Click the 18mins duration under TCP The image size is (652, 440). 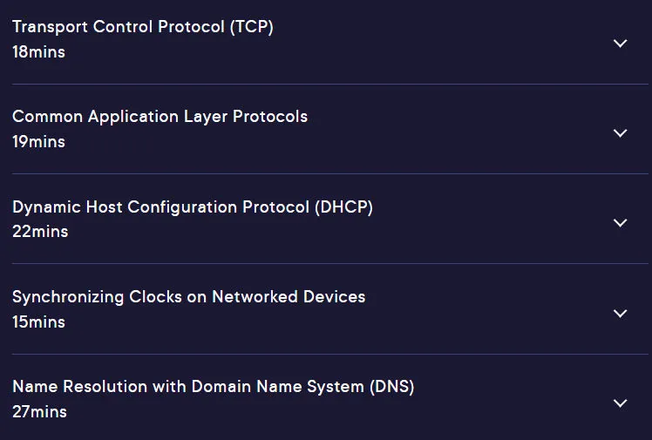38,52
